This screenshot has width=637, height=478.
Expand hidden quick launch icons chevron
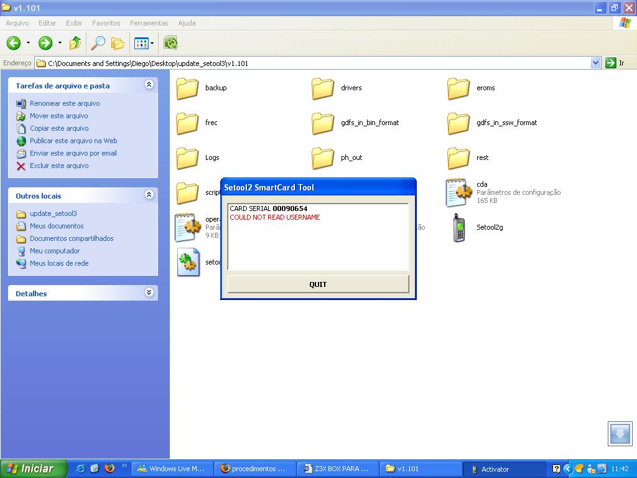point(124,466)
